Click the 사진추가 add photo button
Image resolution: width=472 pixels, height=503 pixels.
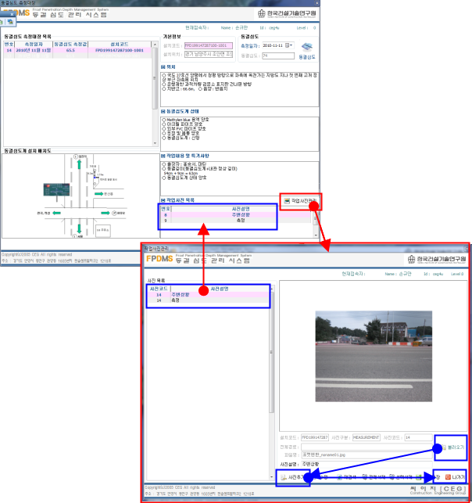click(x=292, y=477)
